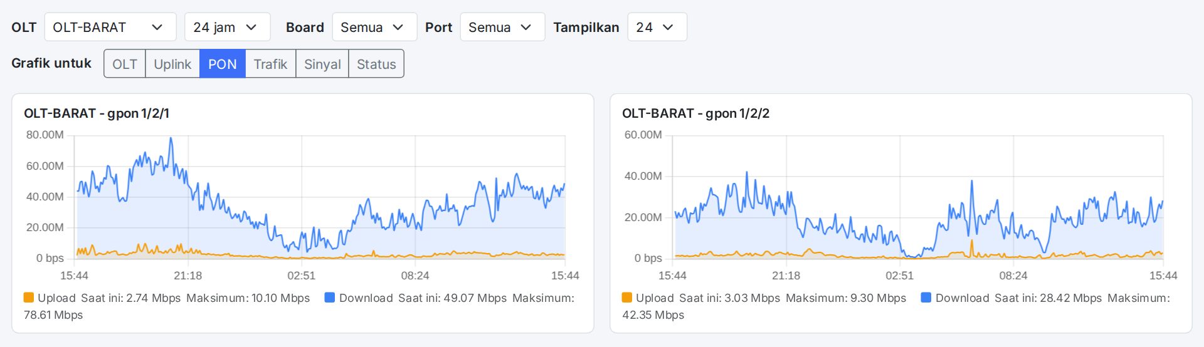Select the Sinyal graph tab
This screenshot has height=347, width=1204.
coord(322,64)
